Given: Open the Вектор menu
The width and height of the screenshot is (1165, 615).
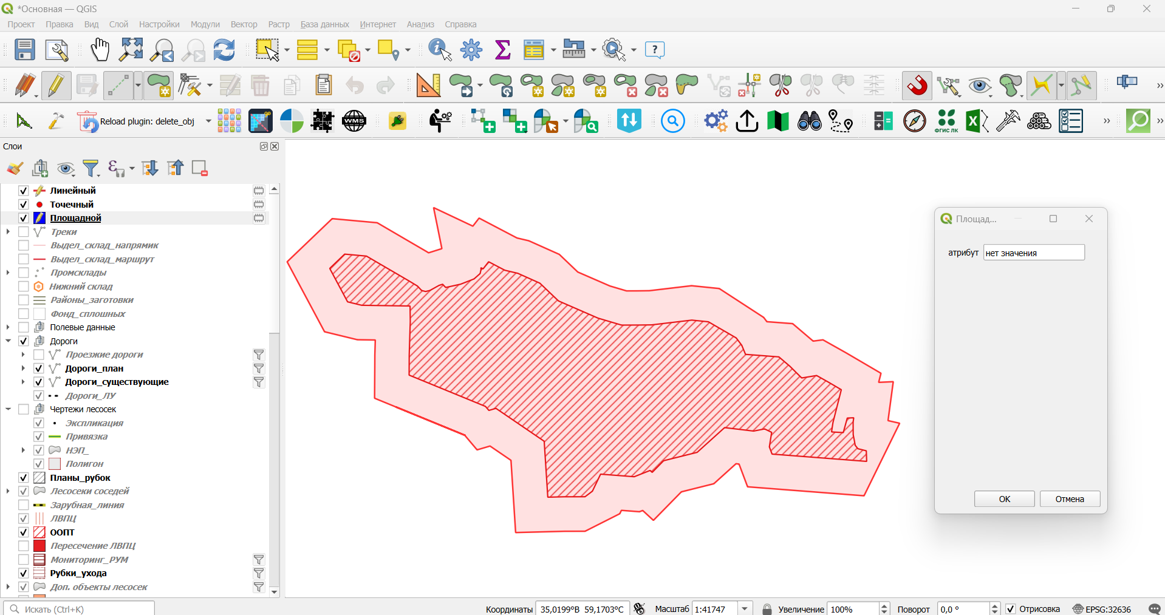Looking at the screenshot, I should click(244, 24).
